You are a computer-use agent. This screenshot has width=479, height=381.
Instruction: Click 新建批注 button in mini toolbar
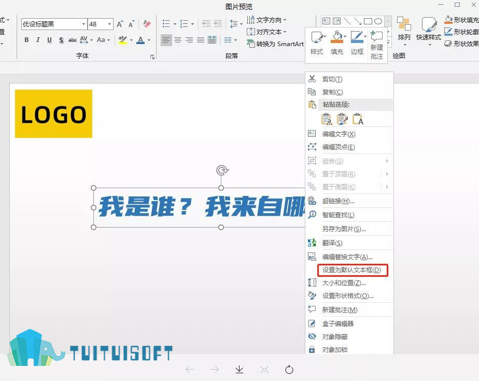(377, 45)
